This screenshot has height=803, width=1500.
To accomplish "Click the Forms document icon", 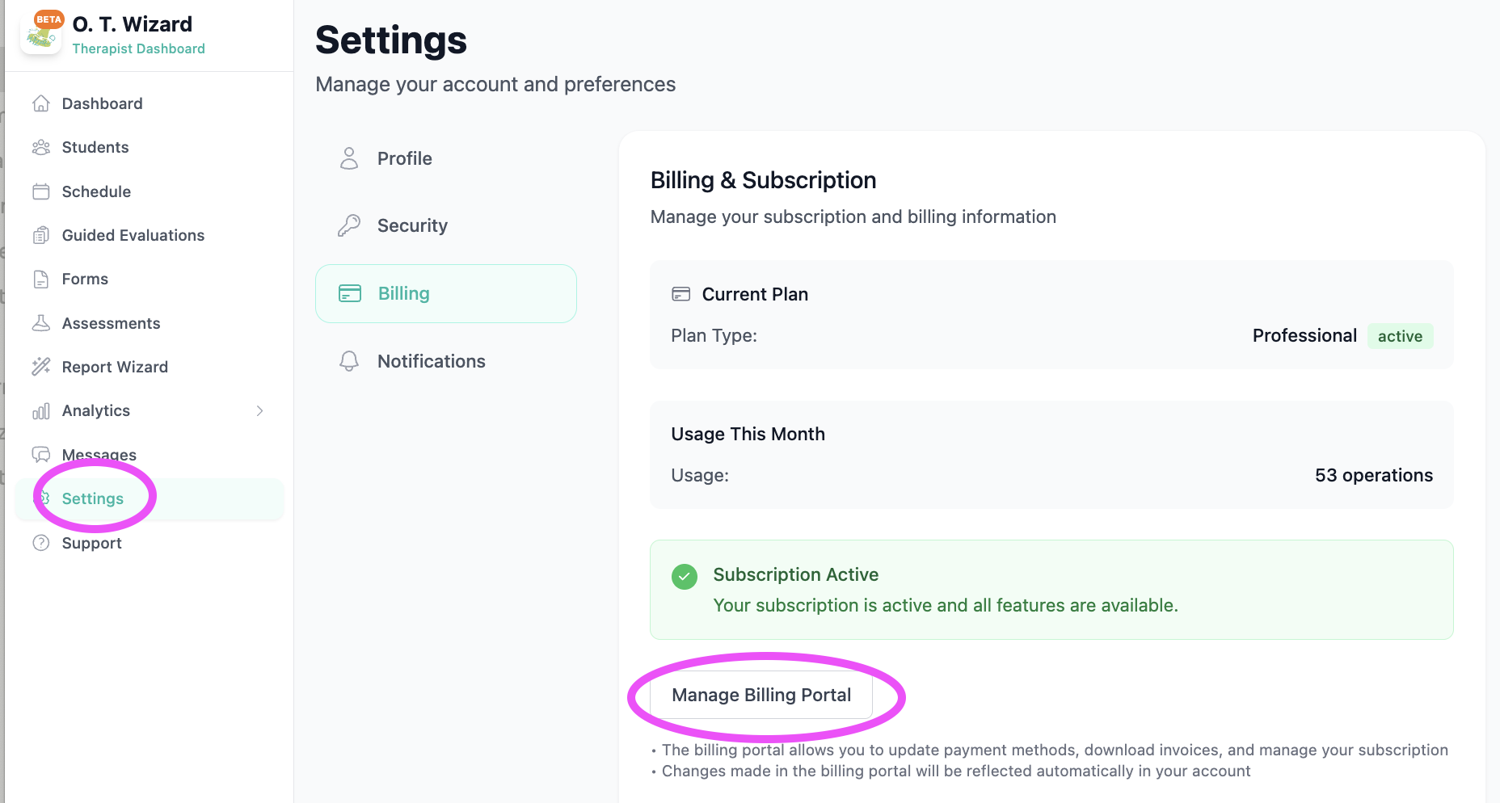I will point(41,279).
